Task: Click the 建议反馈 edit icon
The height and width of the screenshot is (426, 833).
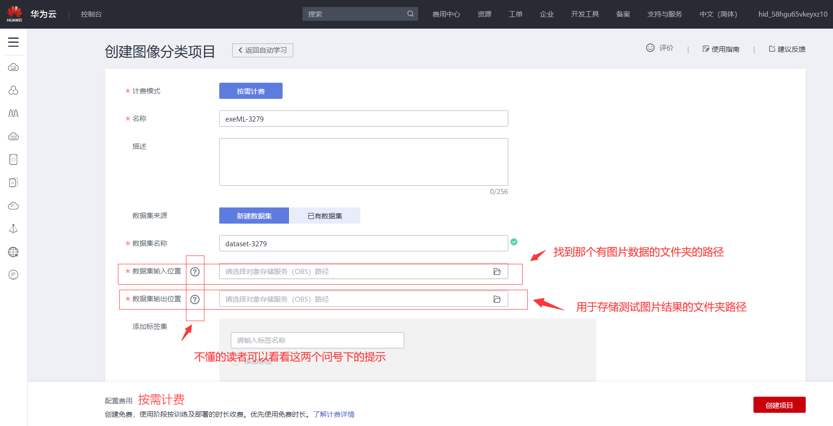Action: tap(772, 49)
